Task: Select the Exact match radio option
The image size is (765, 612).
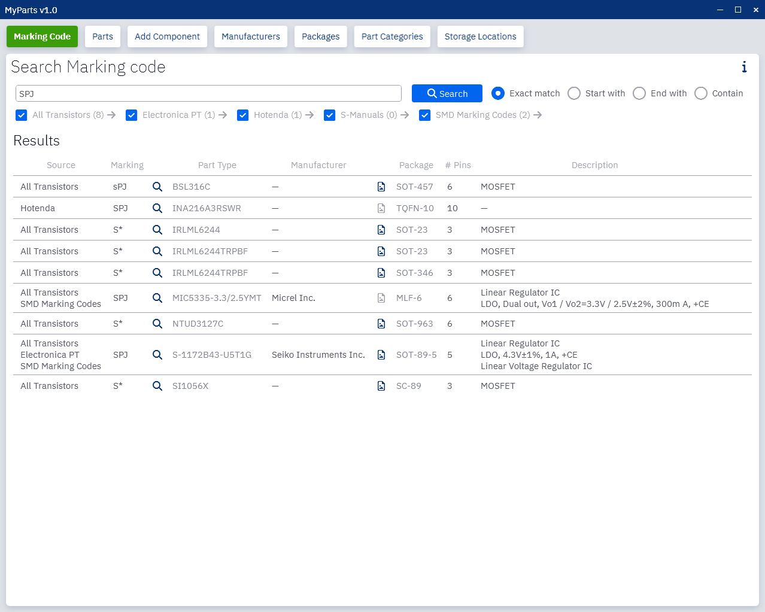Action: 498,93
